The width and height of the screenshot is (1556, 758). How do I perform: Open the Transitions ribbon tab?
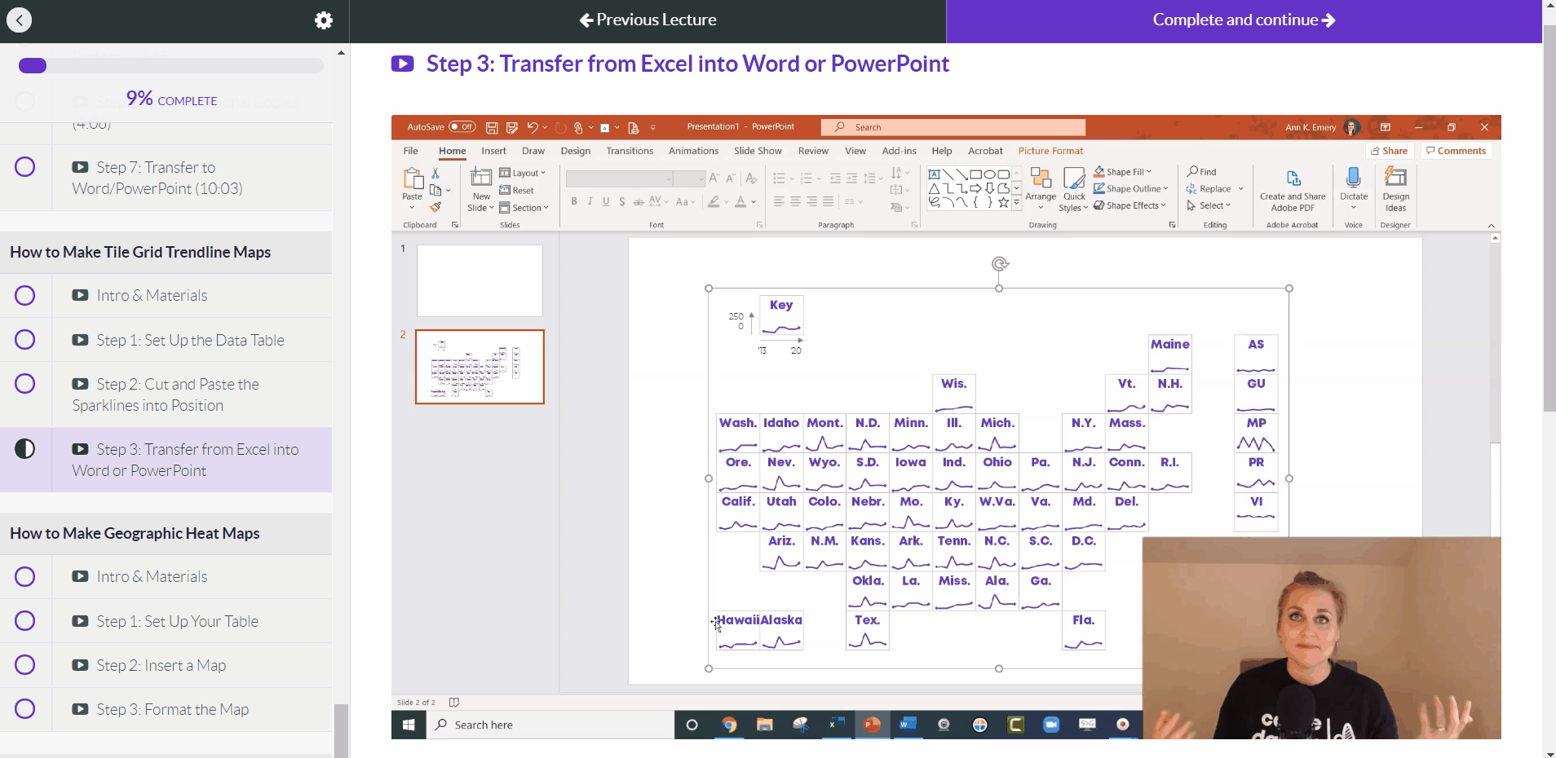coord(630,151)
